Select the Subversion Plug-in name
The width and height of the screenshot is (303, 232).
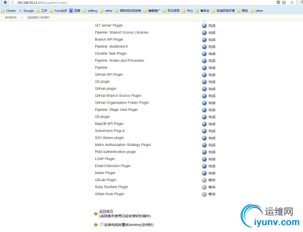[x=110, y=131]
